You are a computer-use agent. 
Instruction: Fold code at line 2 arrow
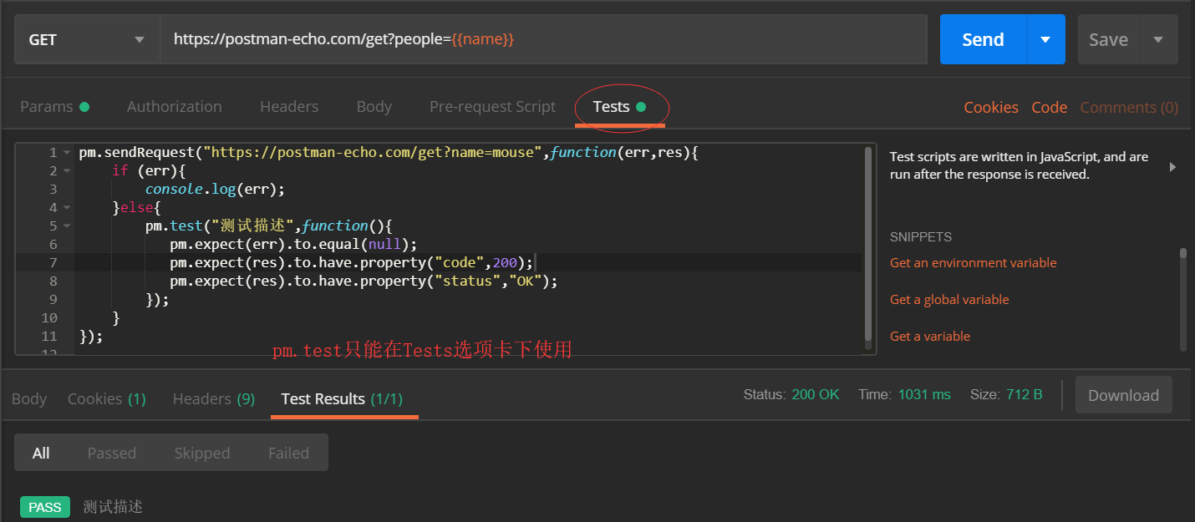[67, 171]
